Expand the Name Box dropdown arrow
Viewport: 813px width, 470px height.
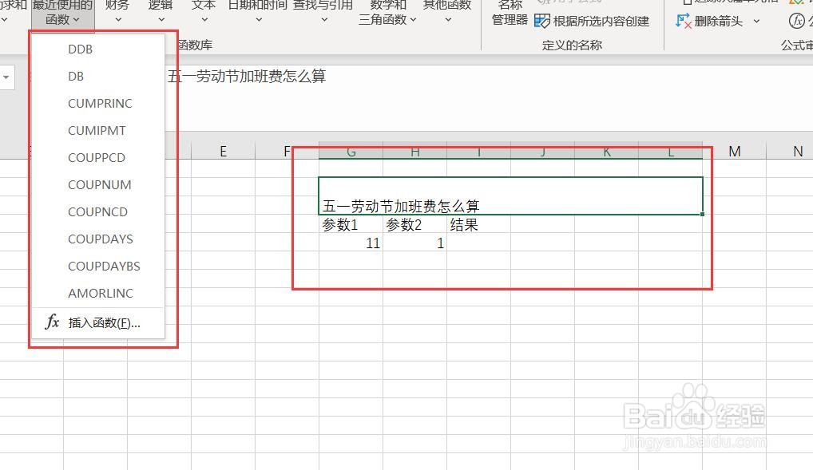pyautogui.click(x=6, y=77)
